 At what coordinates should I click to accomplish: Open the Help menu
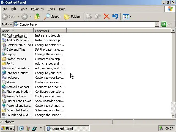(x=62, y=9)
